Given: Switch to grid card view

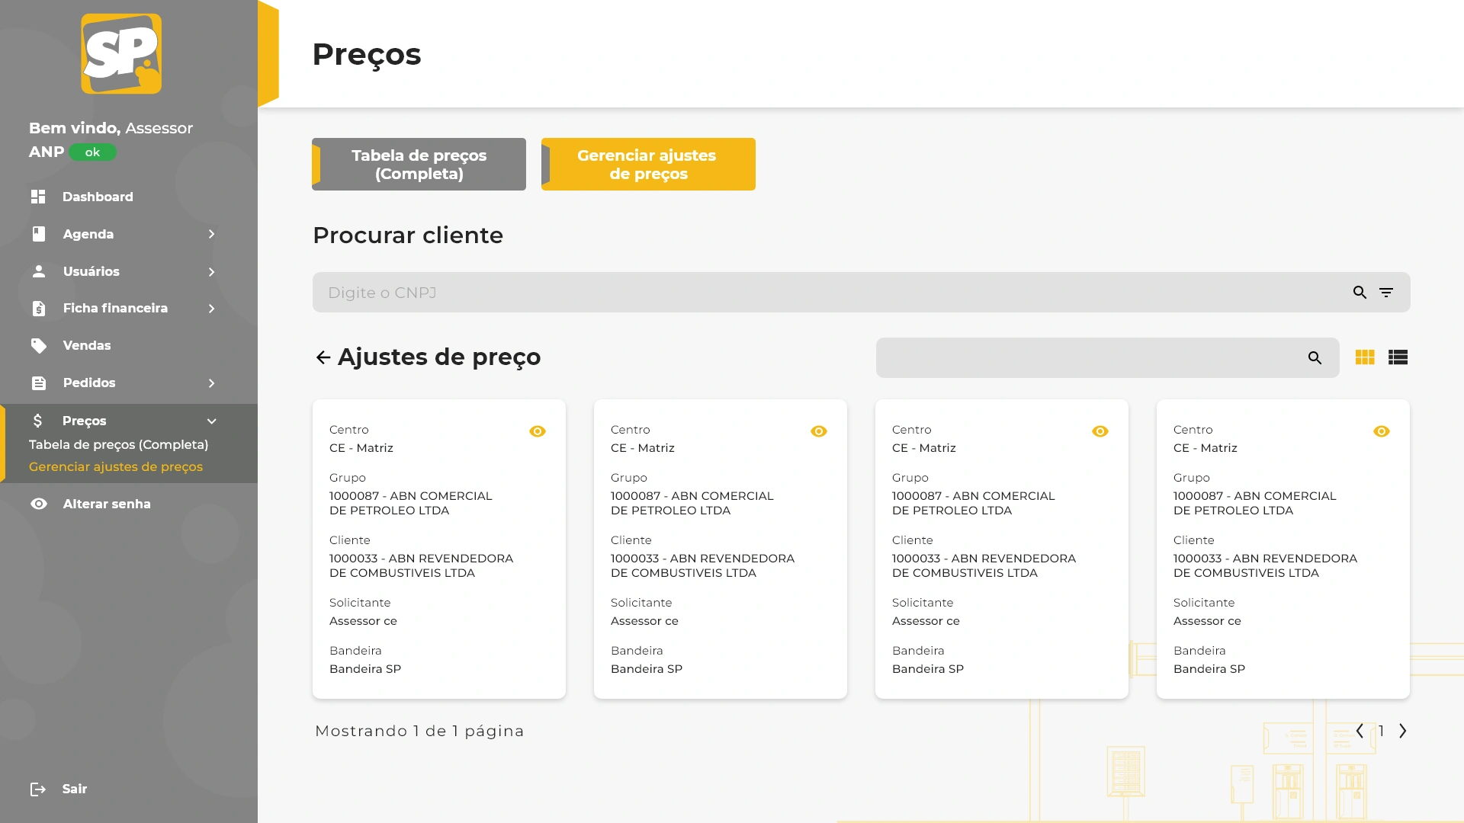Looking at the screenshot, I should point(1365,357).
